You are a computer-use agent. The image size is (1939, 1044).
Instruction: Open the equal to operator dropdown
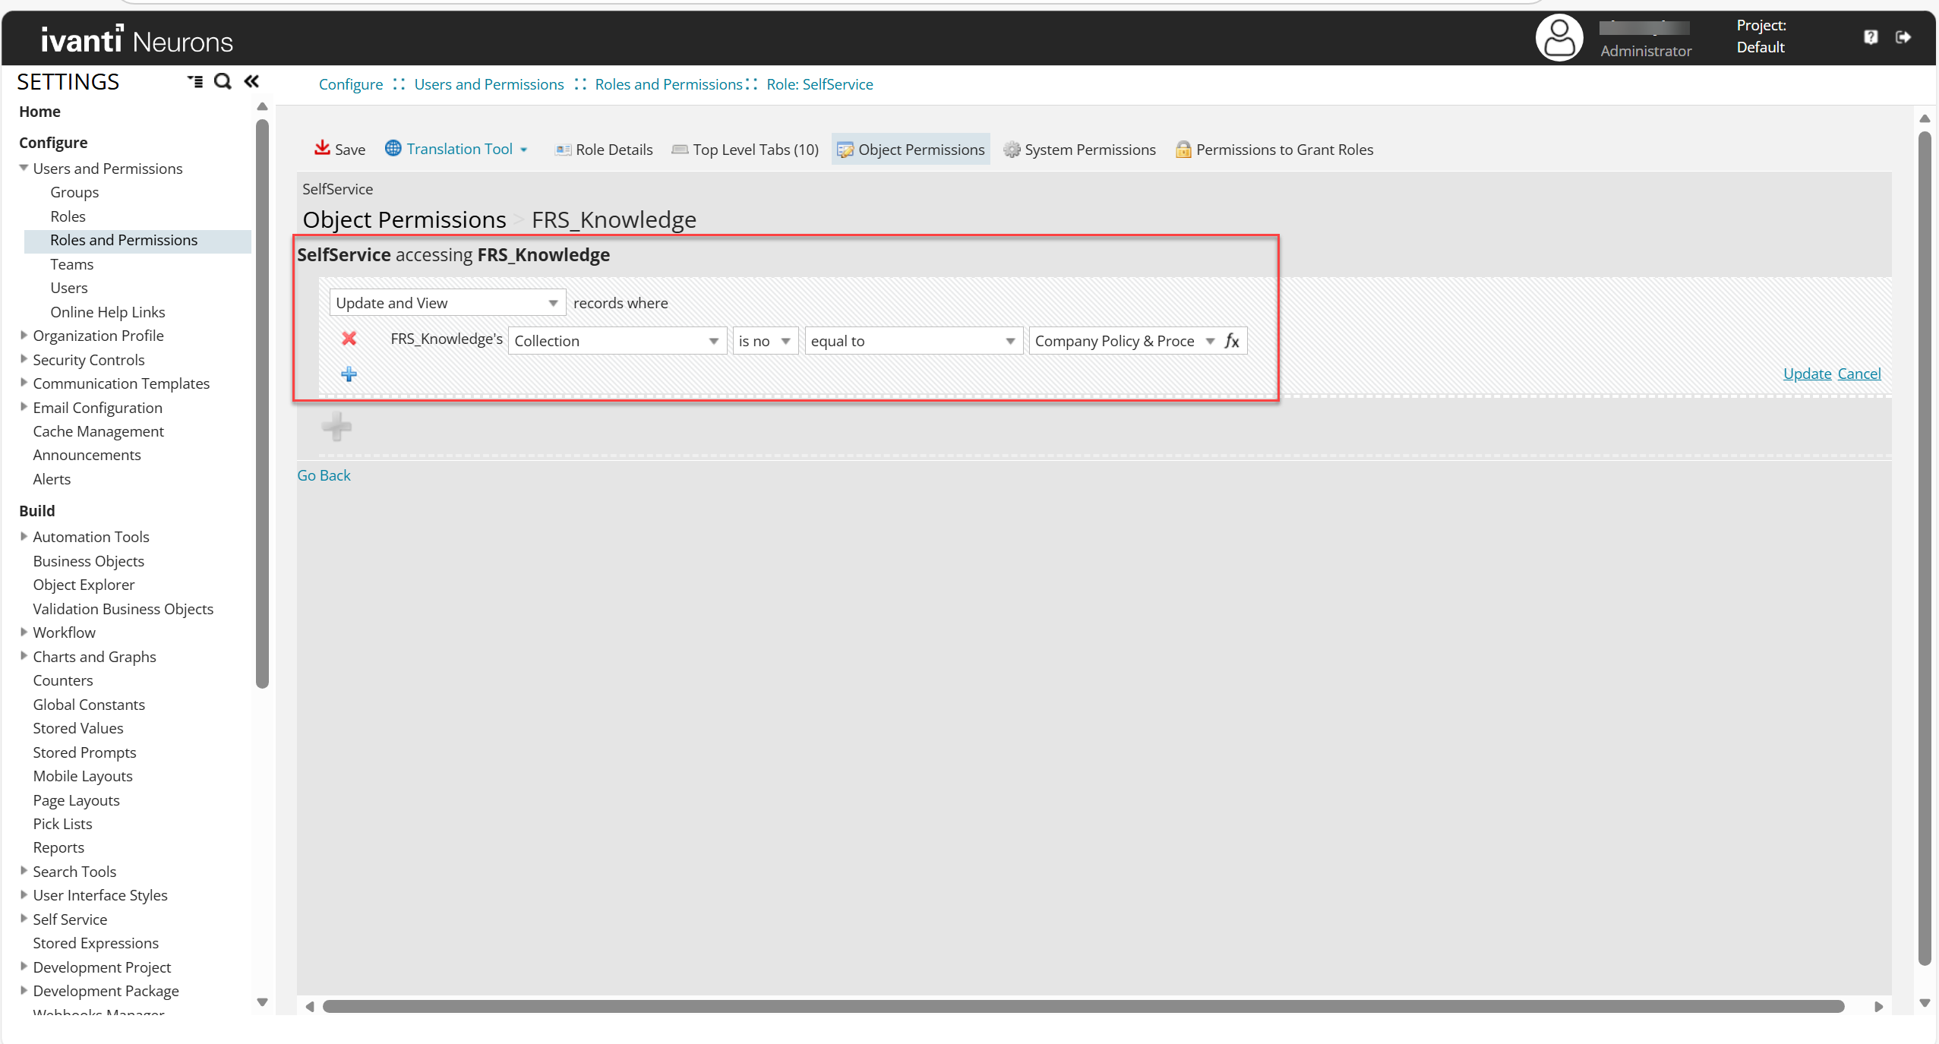tap(913, 341)
